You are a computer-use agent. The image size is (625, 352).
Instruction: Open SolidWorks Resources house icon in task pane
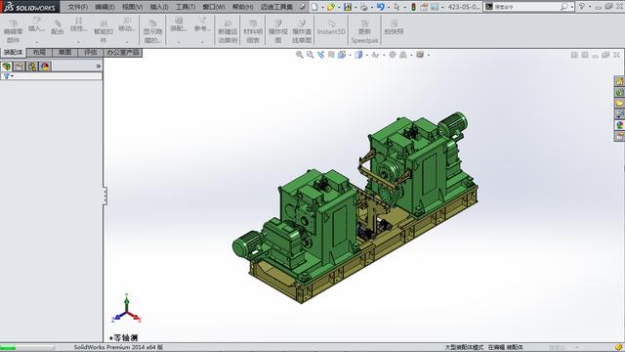pyautogui.click(x=619, y=81)
